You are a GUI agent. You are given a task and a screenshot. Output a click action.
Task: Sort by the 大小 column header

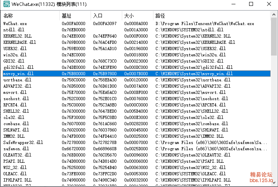pyautogui.click(x=137, y=16)
